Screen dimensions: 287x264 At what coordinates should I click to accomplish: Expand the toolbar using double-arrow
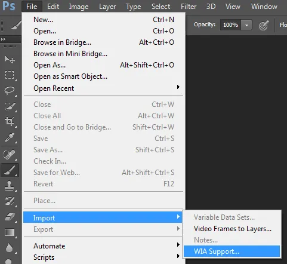pyautogui.click(x=3, y=39)
